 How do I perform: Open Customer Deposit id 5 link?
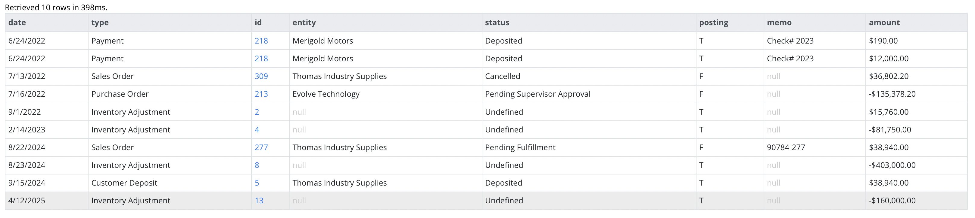click(257, 183)
